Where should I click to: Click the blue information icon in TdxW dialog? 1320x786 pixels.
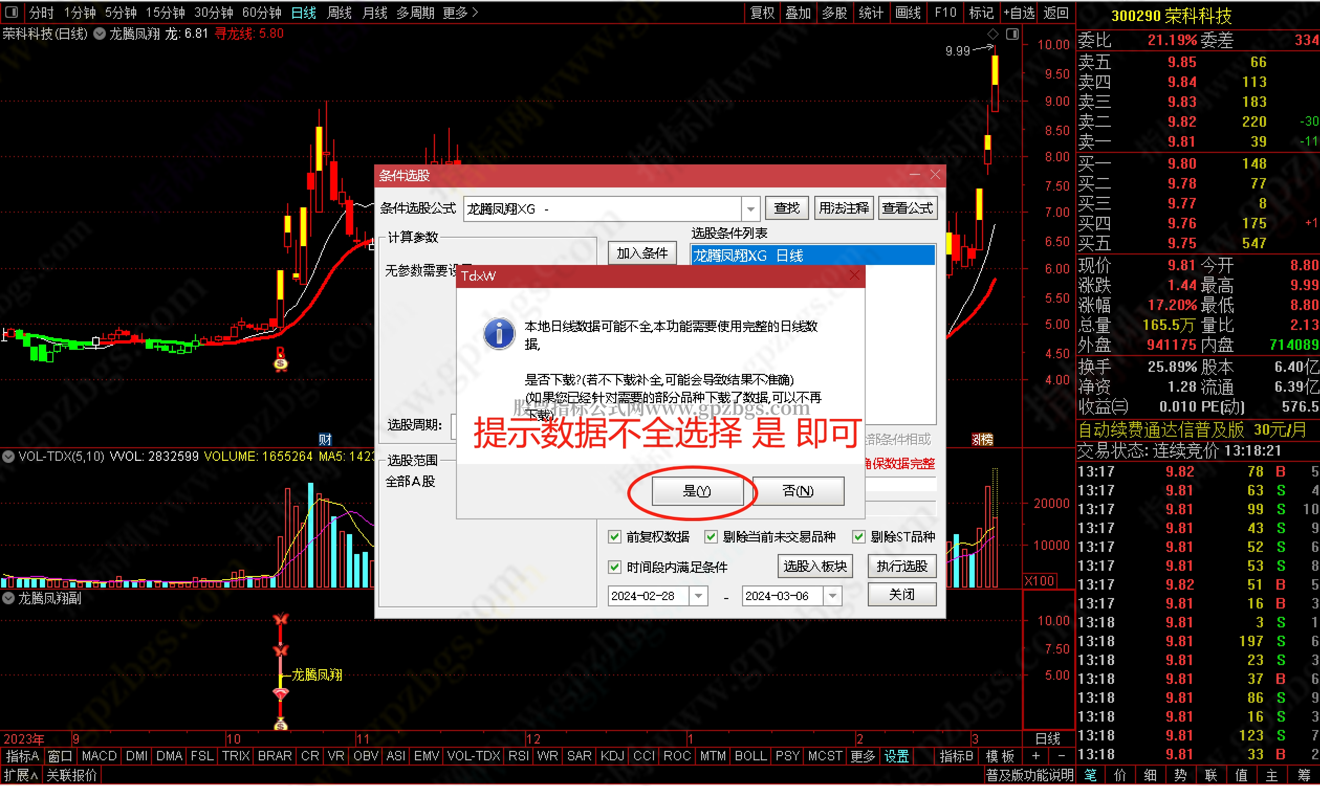tap(499, 334)
